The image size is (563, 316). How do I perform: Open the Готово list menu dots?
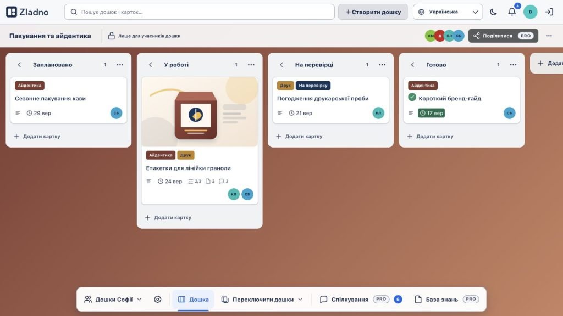point(513,65)
